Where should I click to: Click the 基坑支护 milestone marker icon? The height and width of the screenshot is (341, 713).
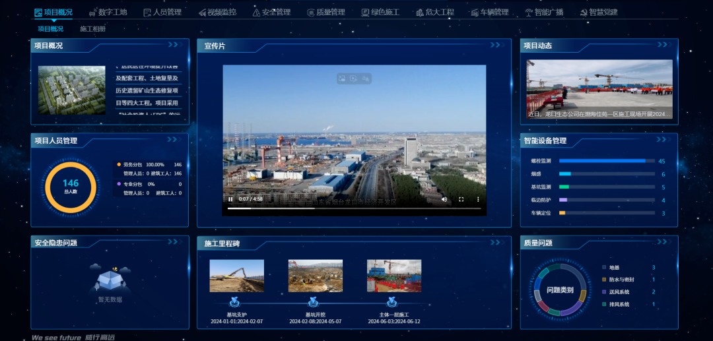coord(236,303)
